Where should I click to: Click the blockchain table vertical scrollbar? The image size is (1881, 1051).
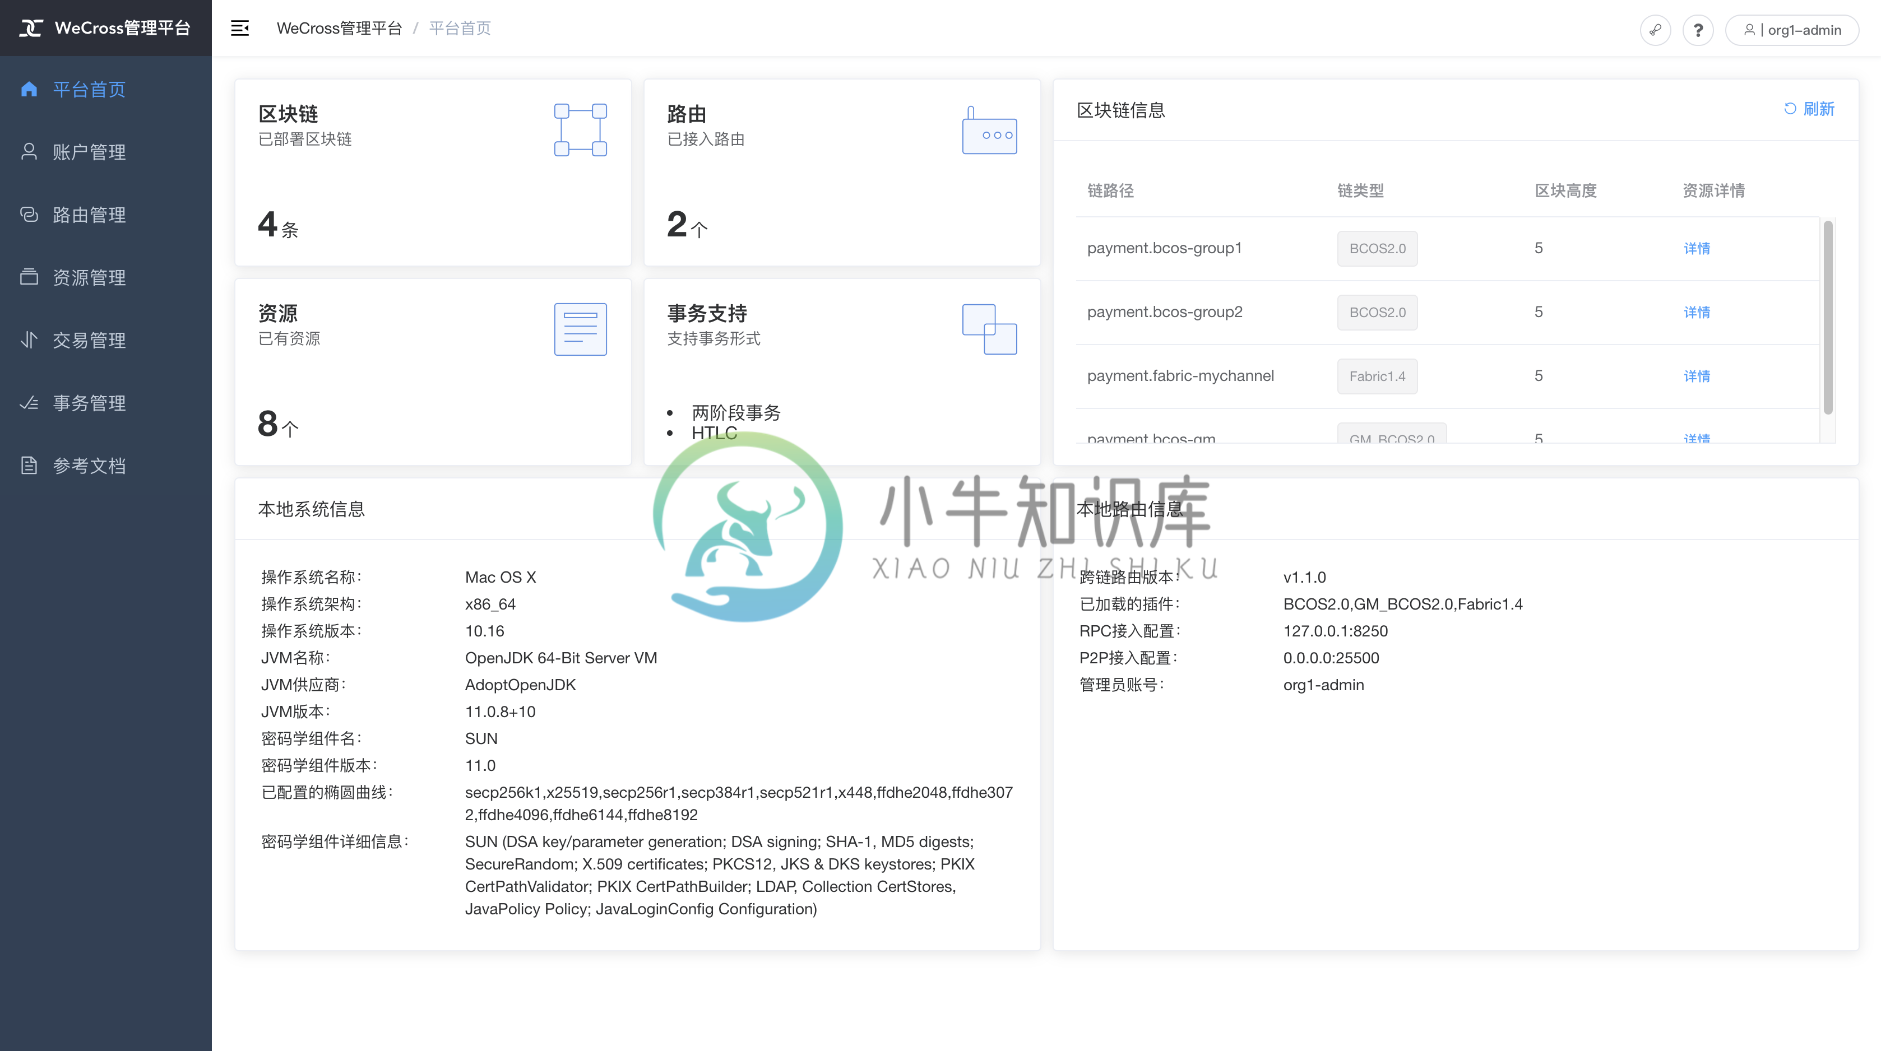1828,318
